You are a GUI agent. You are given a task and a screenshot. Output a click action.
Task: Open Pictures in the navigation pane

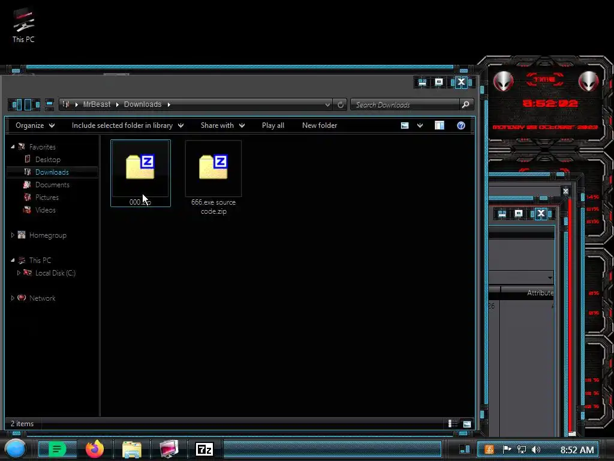tap(47, 197)
